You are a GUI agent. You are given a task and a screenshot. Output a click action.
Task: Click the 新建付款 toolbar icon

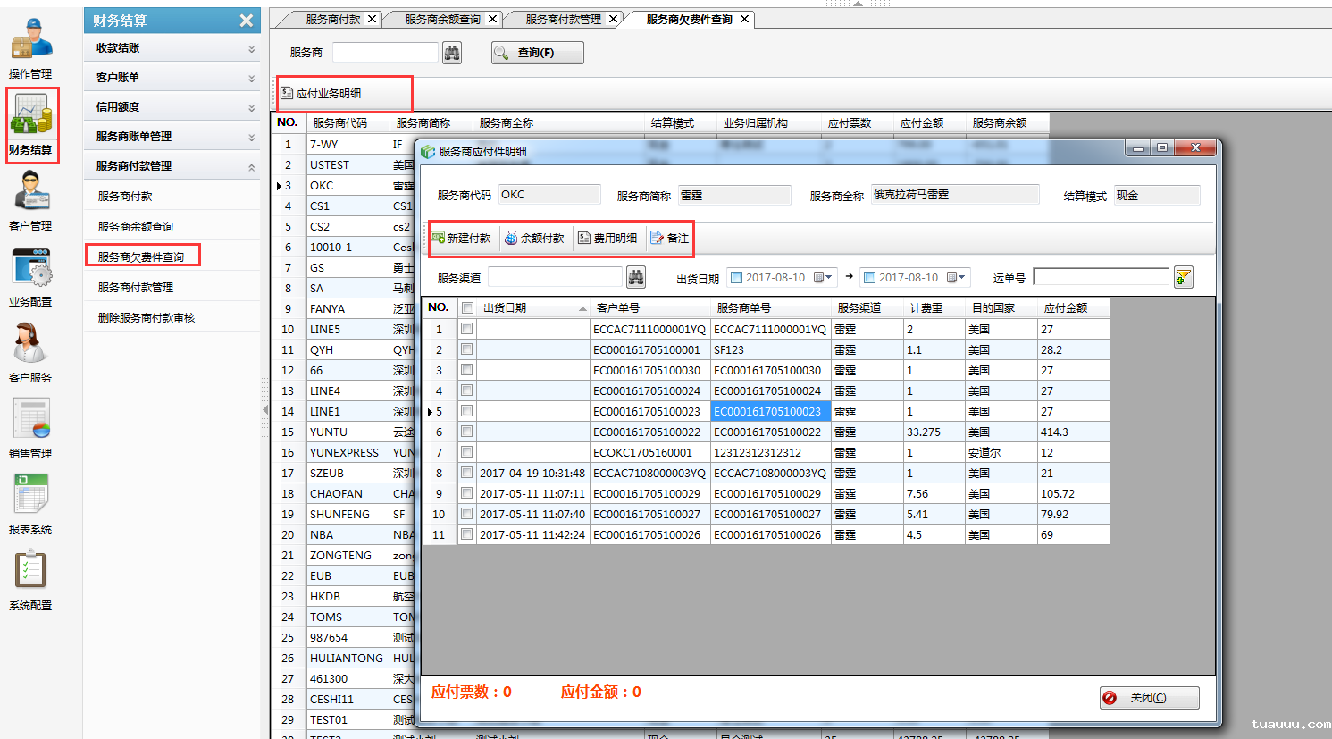tap(462, 238)
